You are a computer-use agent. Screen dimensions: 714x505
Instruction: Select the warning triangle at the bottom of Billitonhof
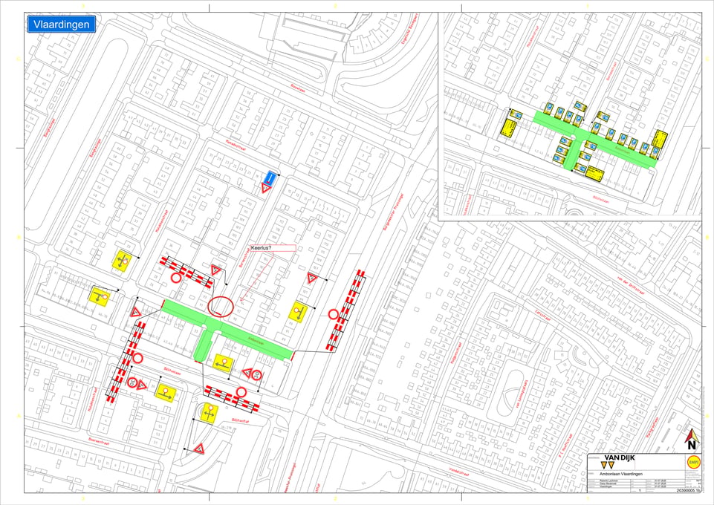tap(199, 449)
